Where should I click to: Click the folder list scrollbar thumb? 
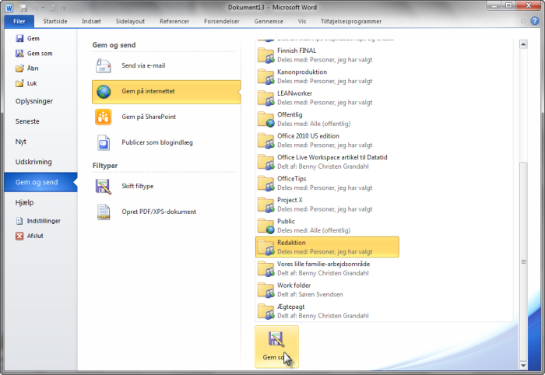click(523, 262)
